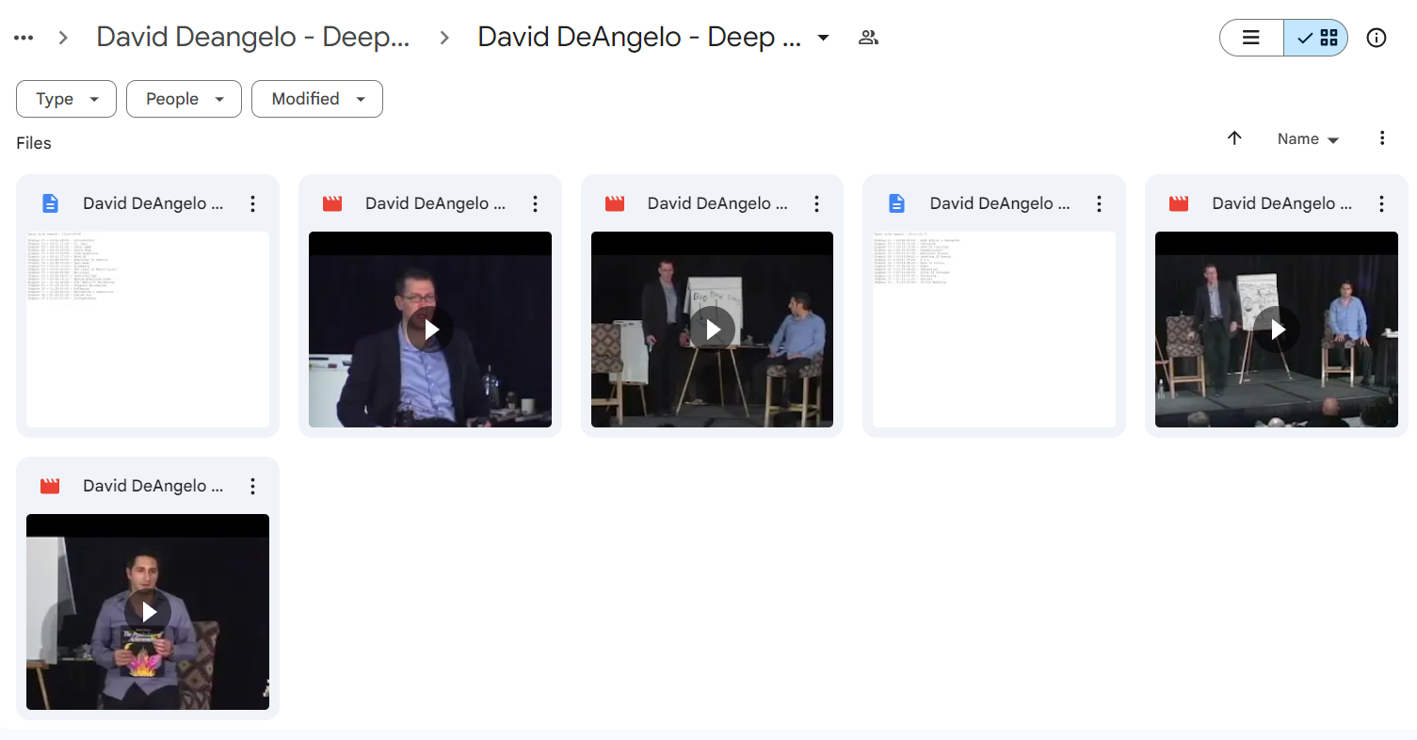Open the Modified filter dropdown
Screen dimensions: 1417x740
(x=317, y=99)
